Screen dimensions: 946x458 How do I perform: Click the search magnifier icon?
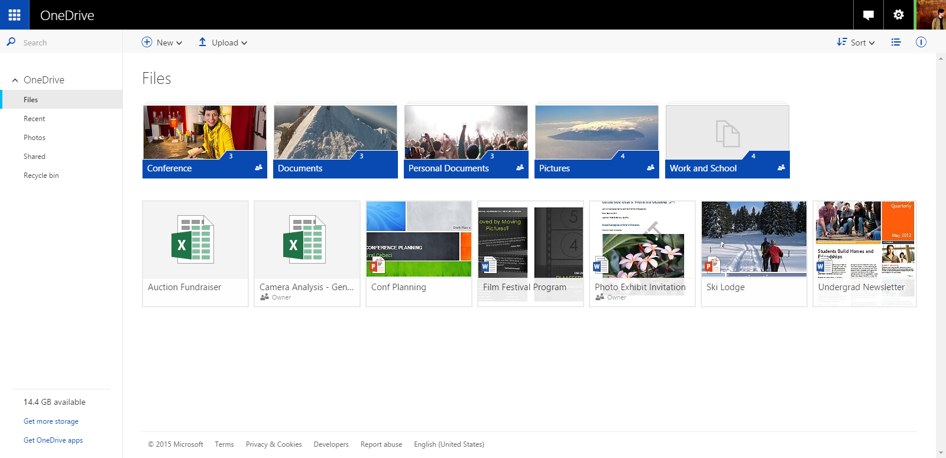tap(11, 42)
